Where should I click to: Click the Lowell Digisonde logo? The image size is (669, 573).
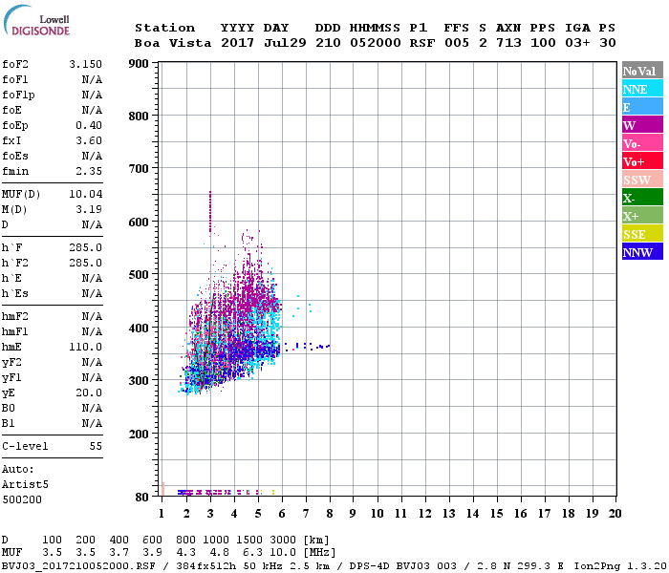click(36, 20)
